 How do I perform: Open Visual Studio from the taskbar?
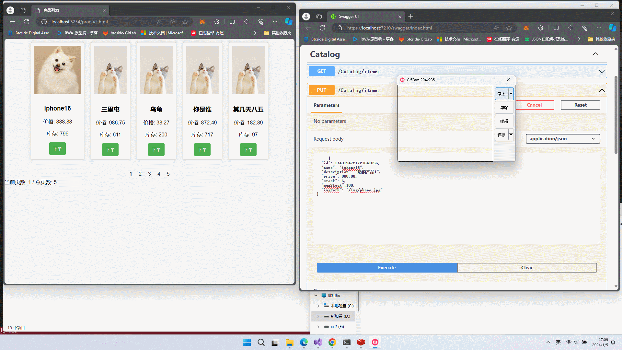(x=318, y=342)
